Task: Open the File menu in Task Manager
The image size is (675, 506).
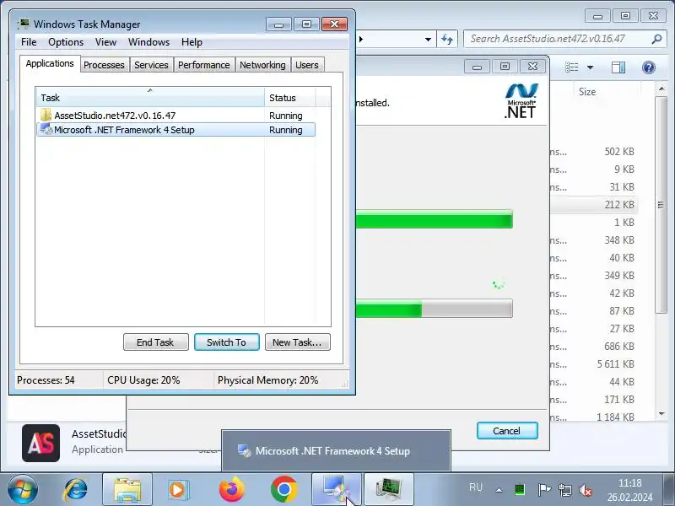Action: tap(29, 42)
